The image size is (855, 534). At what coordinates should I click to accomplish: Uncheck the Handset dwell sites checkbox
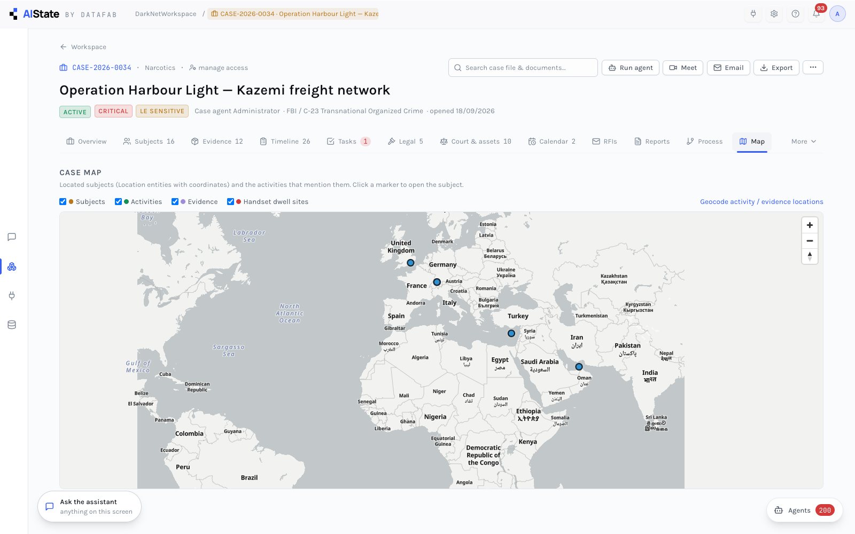coord(230,201)
